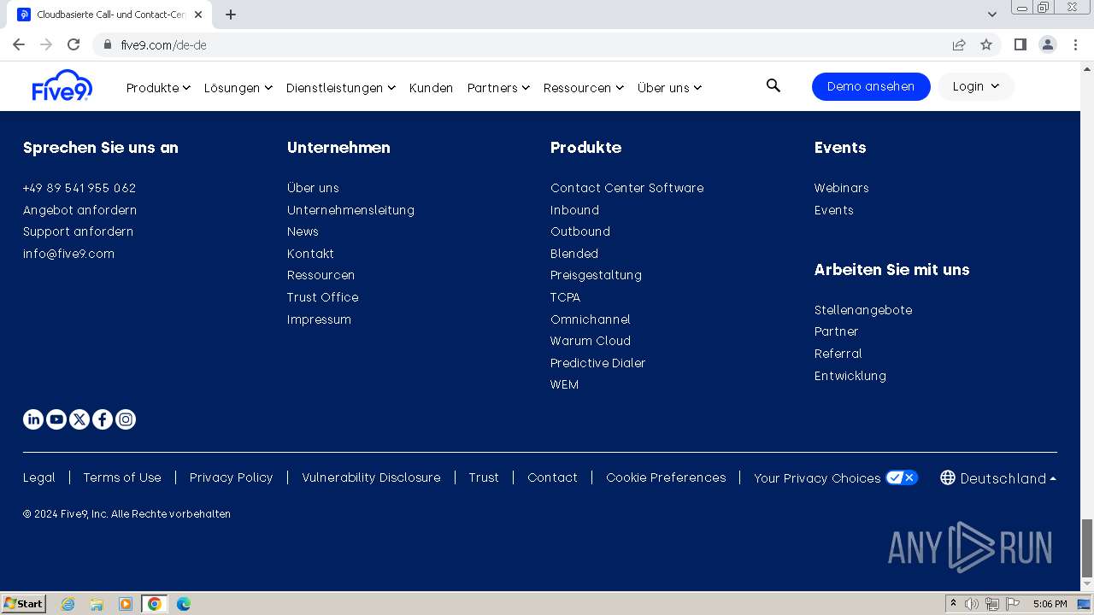Launch Internet Explorer from taskbar
1094x615 pixels.
coord(68,604)
